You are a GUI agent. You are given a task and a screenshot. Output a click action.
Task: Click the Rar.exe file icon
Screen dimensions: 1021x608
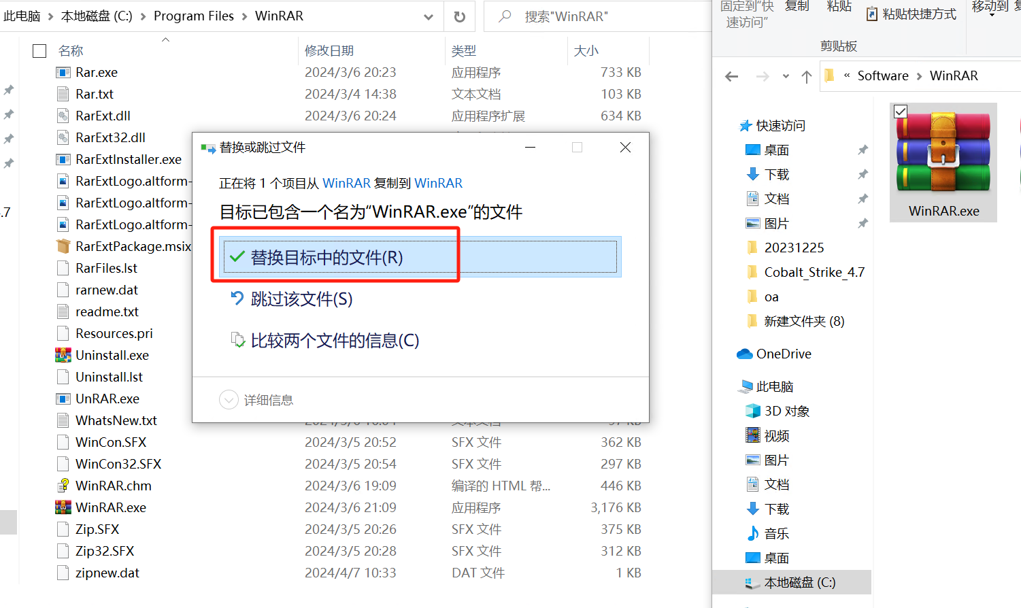pyautogui.click(x=63, y=72)
